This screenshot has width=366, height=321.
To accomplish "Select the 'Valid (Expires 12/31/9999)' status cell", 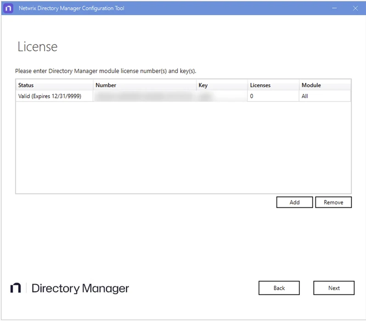I will point(54,96).
